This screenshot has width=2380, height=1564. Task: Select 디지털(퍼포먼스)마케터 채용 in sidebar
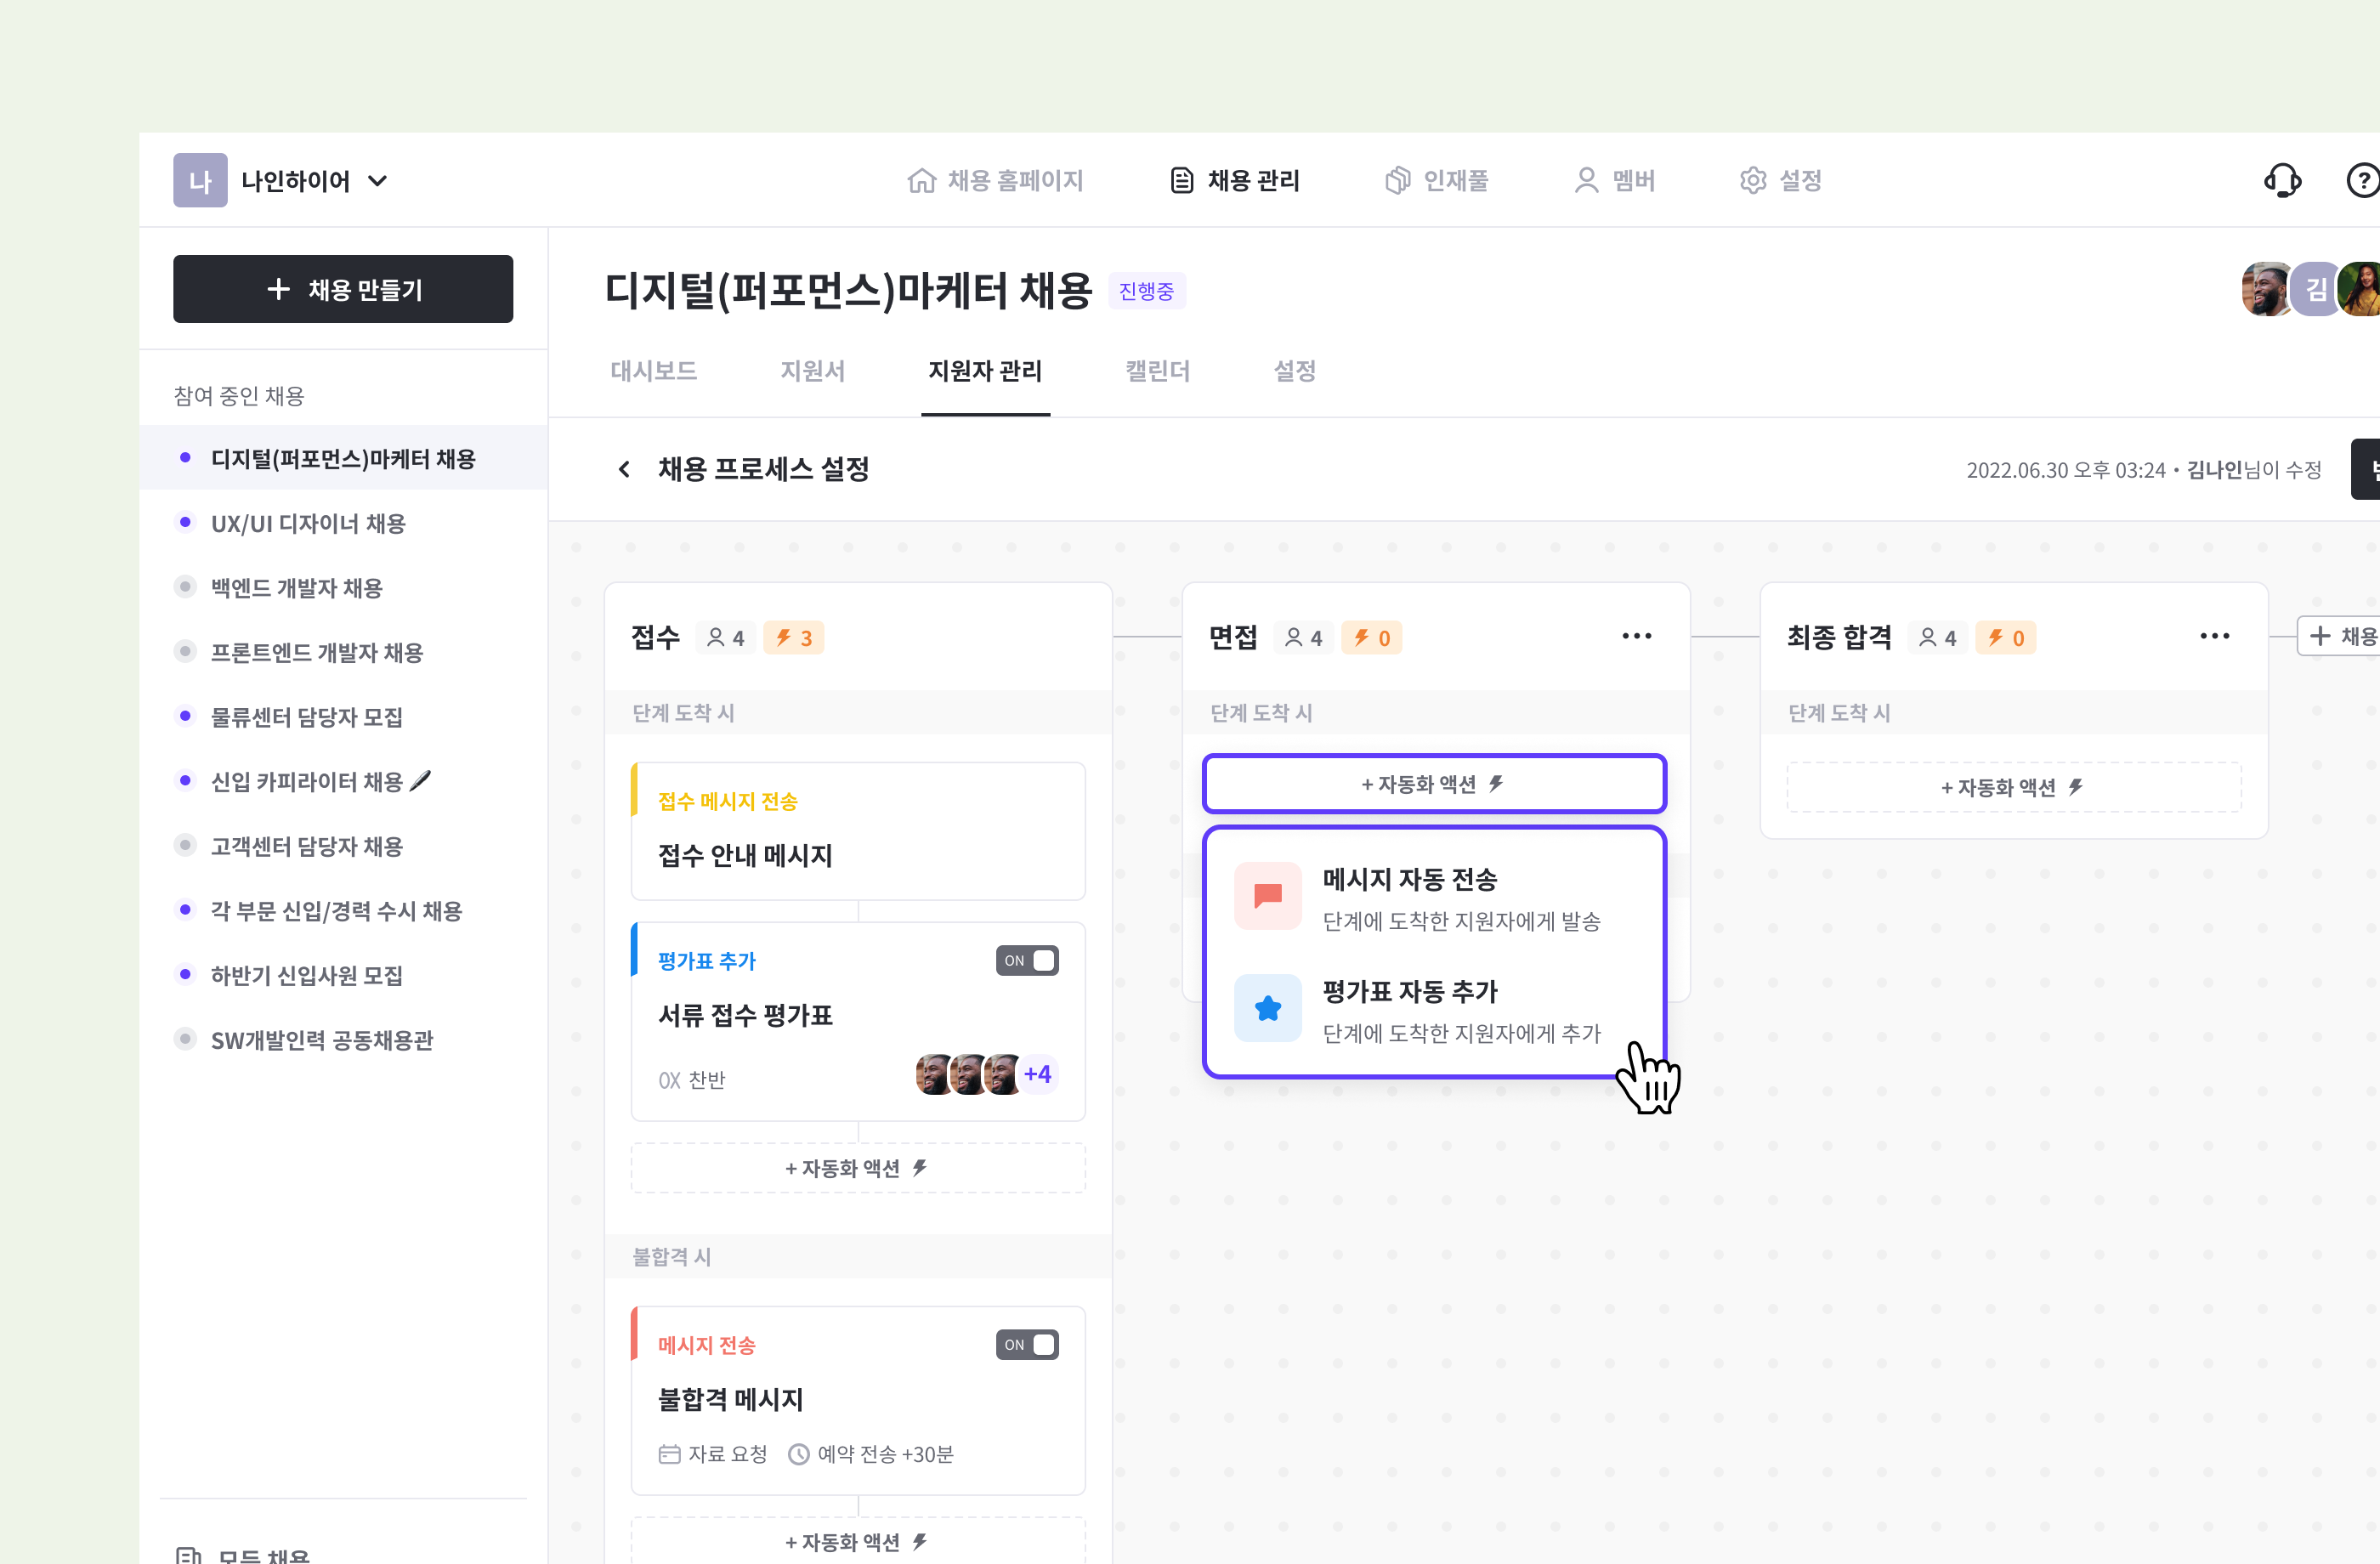[x=343, y=458]
